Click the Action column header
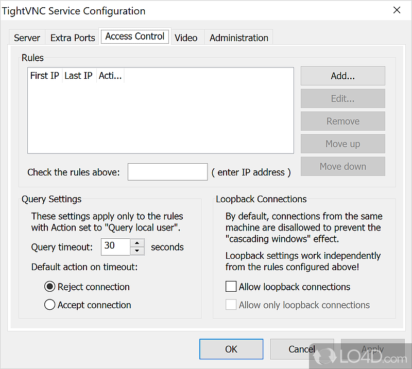Image resolution: width=412 pixels, height=369 pixels. click(x=110, y=76)
